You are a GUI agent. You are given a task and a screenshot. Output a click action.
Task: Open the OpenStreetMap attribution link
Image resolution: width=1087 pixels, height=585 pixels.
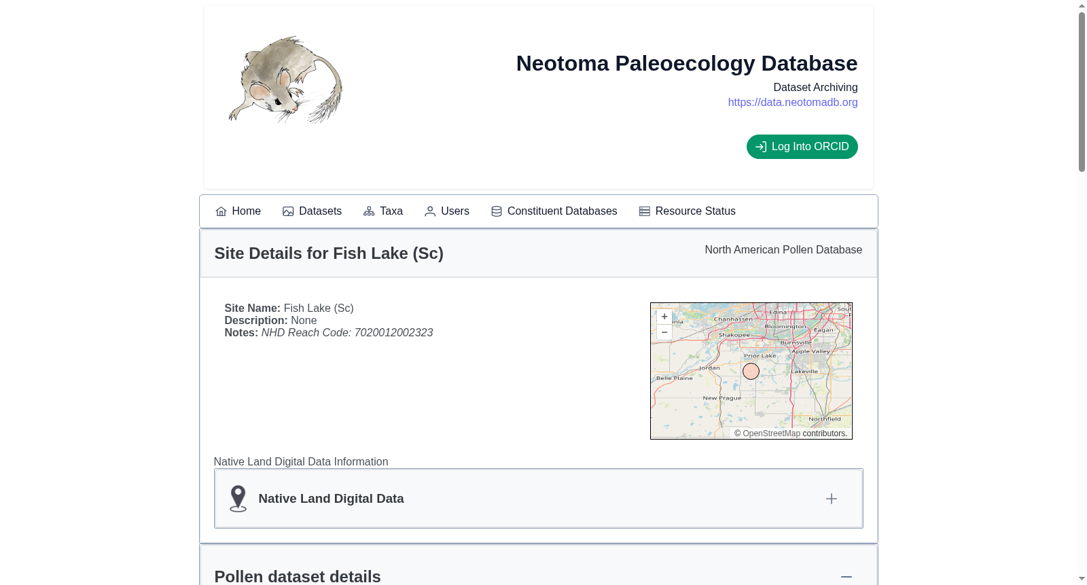coord(771,433)
